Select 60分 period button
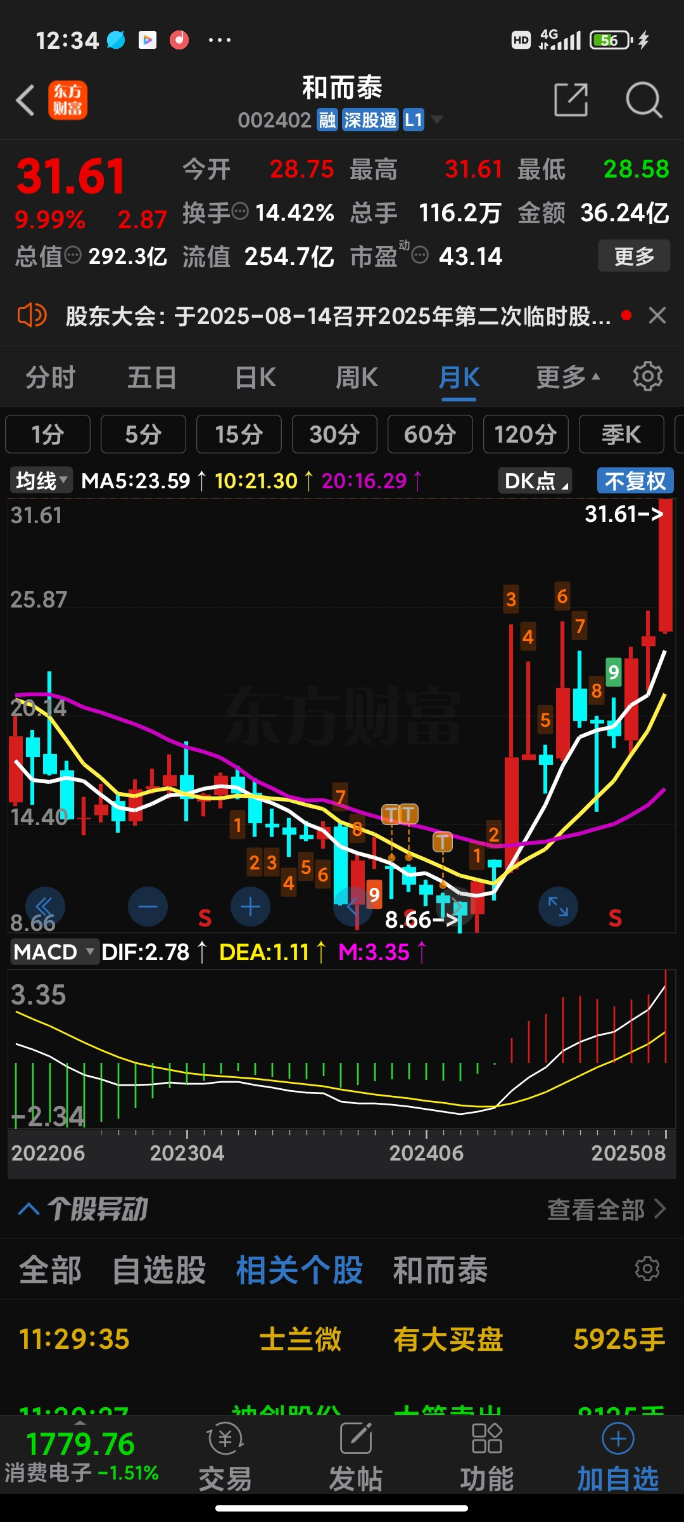The width and height of the screenshot is (684, 1522). pos(430,434)
